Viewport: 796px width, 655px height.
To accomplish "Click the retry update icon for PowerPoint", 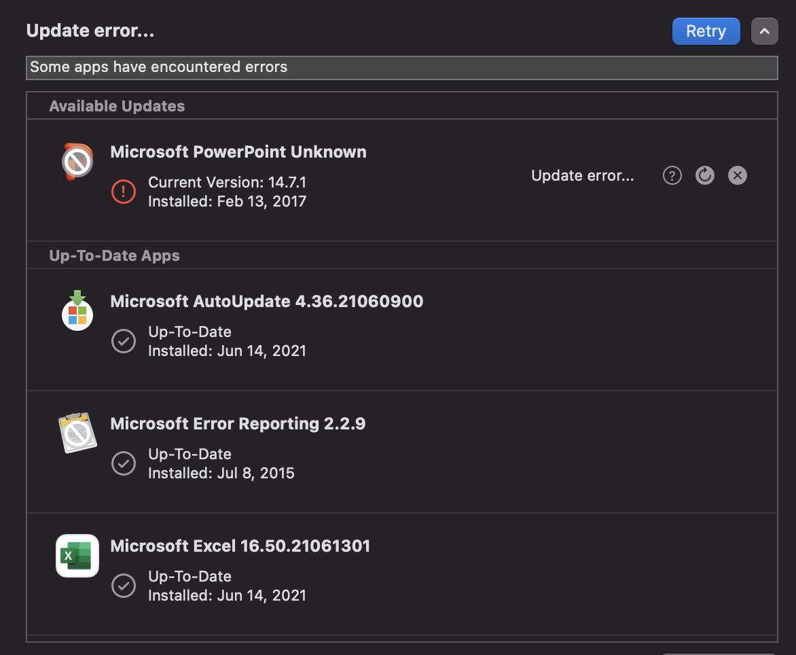I will point(704,175).
